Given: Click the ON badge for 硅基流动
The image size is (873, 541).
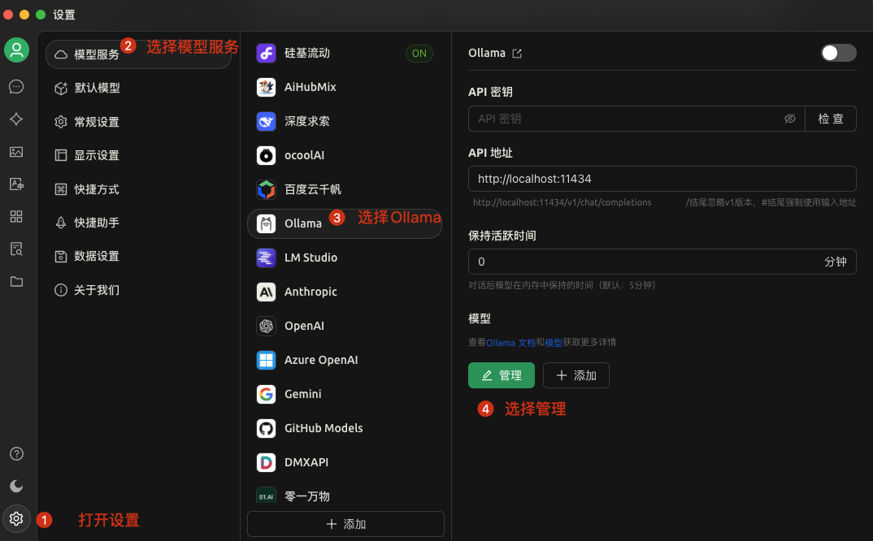Looking at the screenshot, I should tap(419, 54).
